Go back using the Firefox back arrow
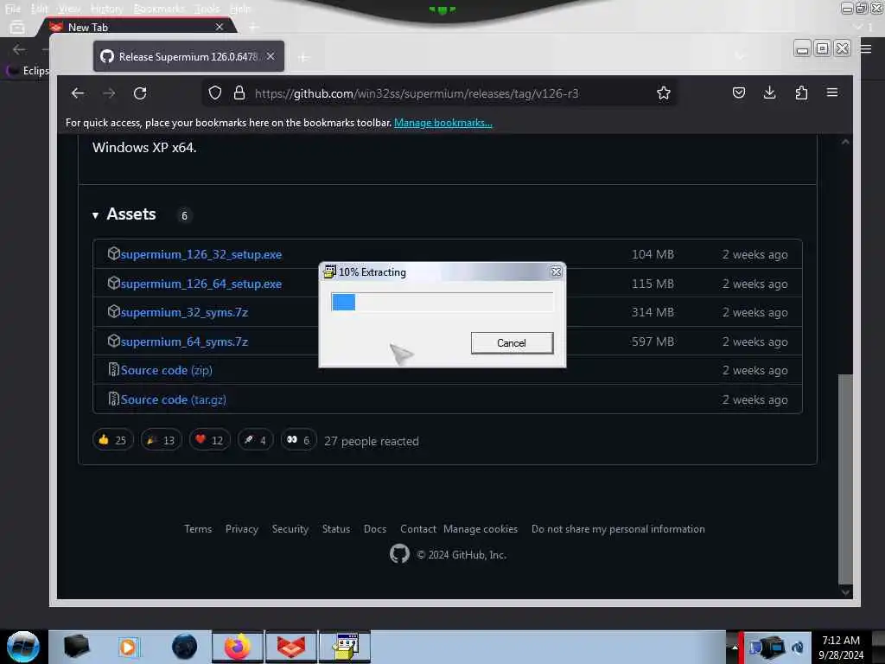This screenshot has width=885, height=664. tap(77, 93)
